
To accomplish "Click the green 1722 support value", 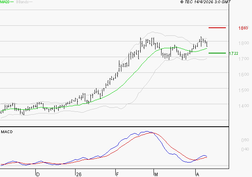I will (234, 54).
